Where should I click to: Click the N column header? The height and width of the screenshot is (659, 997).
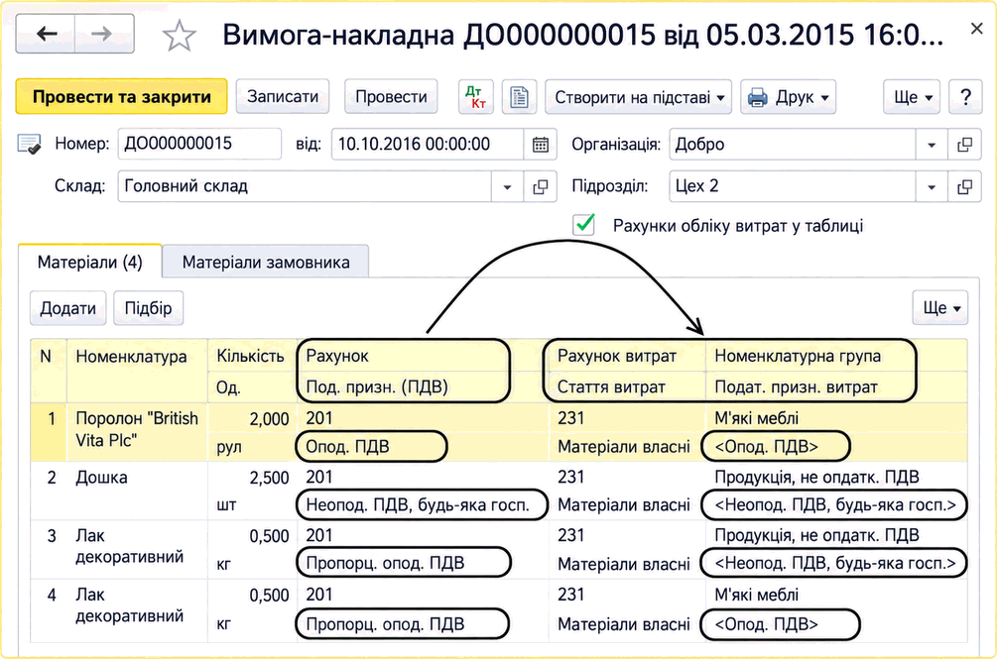[x=49, y=371]
